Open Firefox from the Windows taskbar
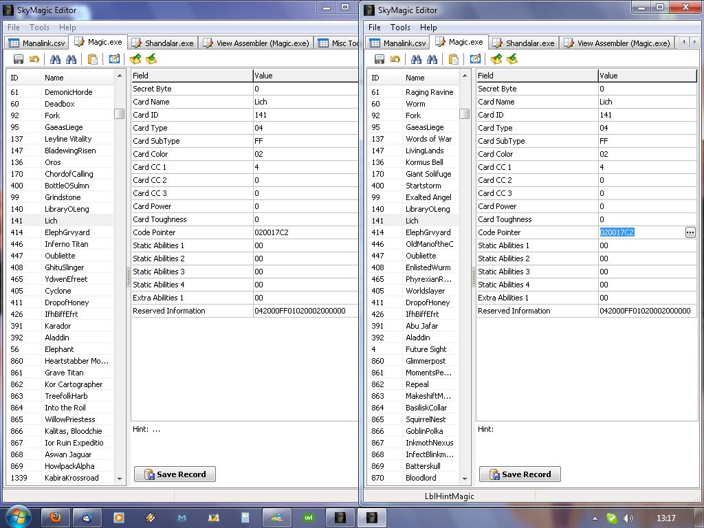The width and height of the screenshot is (704, 528). 56,518
